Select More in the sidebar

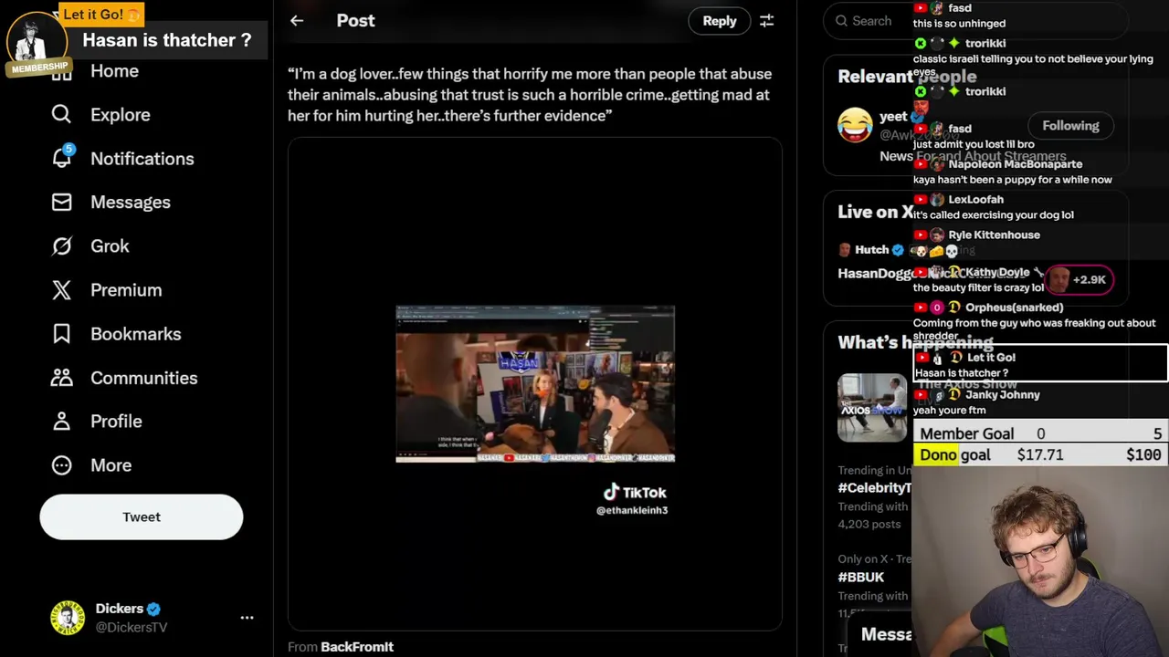point(111,464)
